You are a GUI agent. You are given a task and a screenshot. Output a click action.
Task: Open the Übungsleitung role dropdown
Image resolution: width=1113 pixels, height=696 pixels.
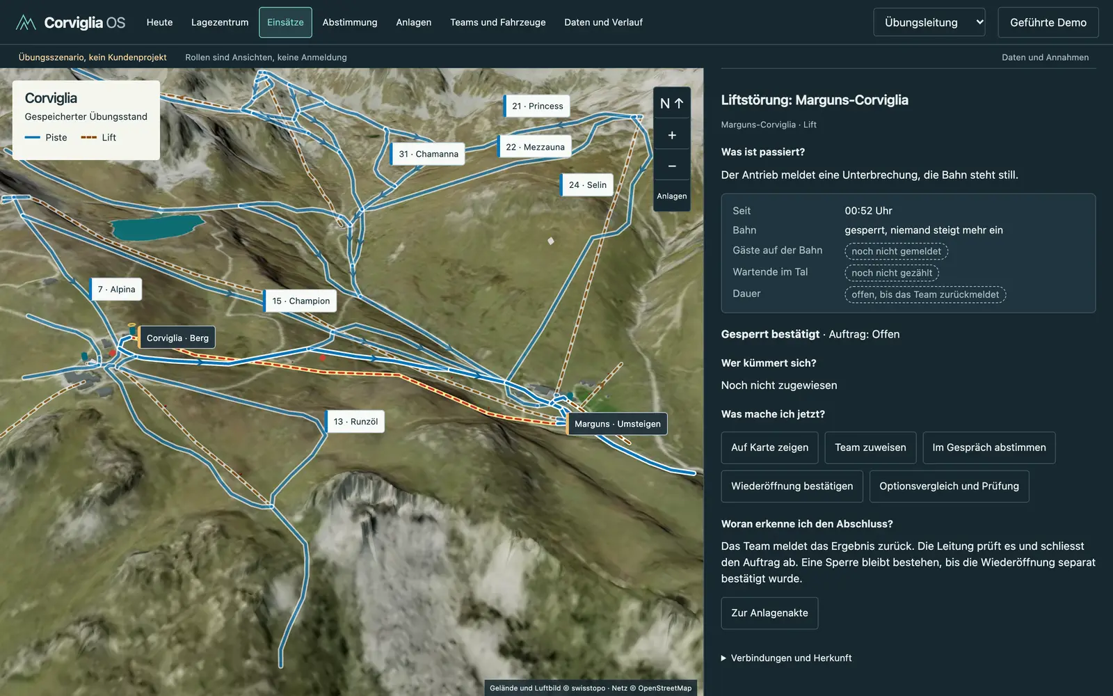(929, 22)
